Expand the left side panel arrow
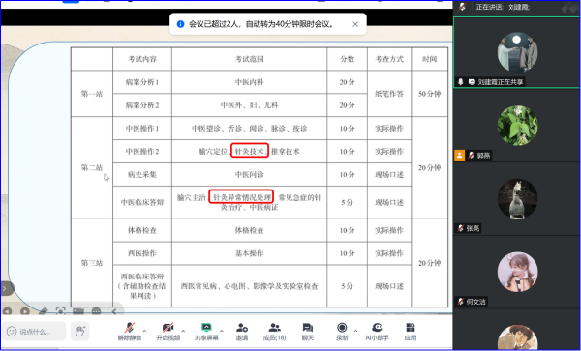The height and width of the screenshot is (351, 581). point(5,288)
